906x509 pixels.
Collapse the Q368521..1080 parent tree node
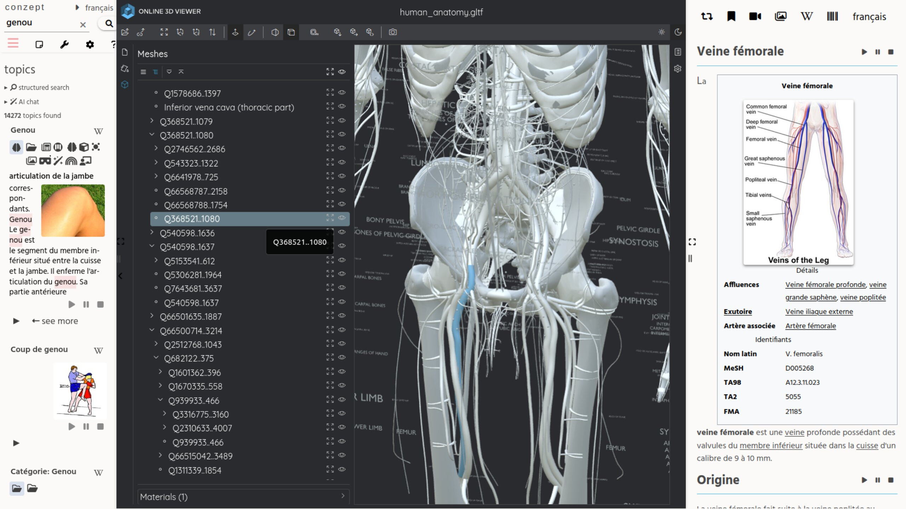click(x=152, y=135)
